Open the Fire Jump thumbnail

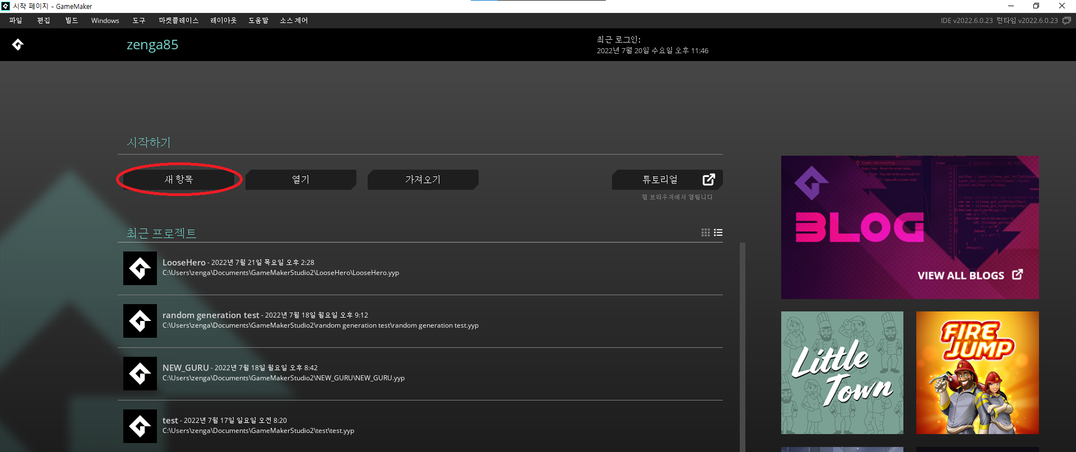point(977,372)
